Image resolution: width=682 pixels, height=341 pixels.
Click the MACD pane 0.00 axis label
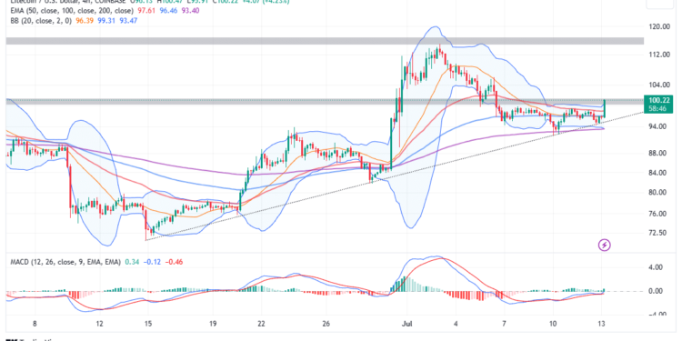(x=656, y=291)
